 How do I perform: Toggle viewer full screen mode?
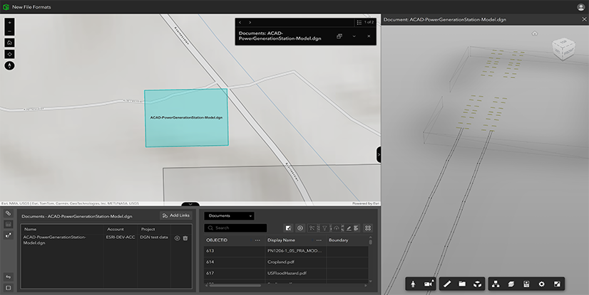(557, 284)
